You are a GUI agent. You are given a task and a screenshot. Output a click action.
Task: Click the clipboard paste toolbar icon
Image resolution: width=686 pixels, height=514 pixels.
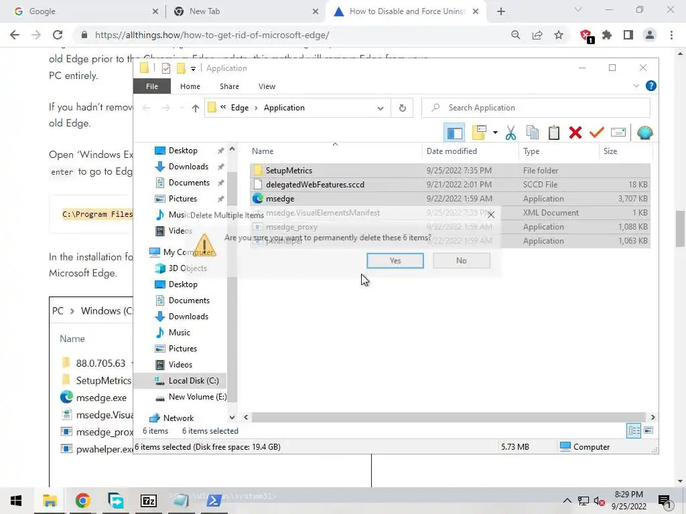tap(554, 133)
